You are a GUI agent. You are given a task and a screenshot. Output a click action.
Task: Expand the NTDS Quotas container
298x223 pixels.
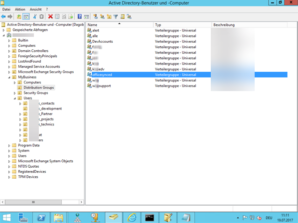pyautogui.click(x=9, y=167)
